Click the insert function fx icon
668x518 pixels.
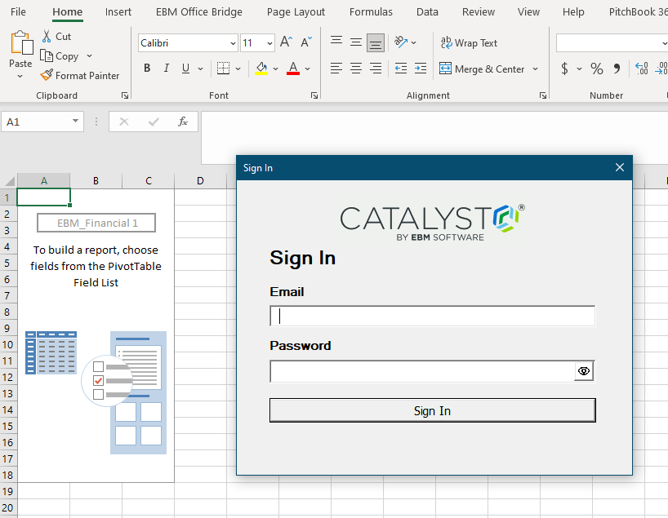click(x=183, y=122)
